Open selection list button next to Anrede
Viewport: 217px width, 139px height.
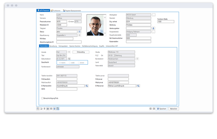pyautogui.click(x=69, y=52)
